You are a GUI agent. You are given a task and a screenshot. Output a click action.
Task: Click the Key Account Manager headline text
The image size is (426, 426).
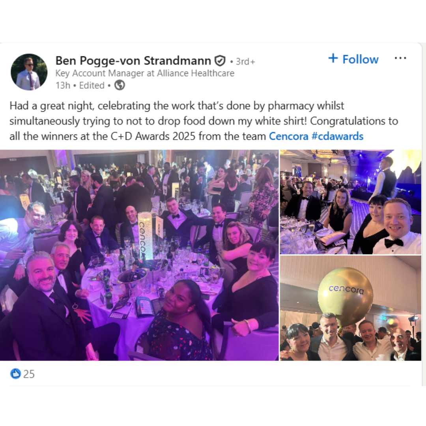(x=145, y=73)
